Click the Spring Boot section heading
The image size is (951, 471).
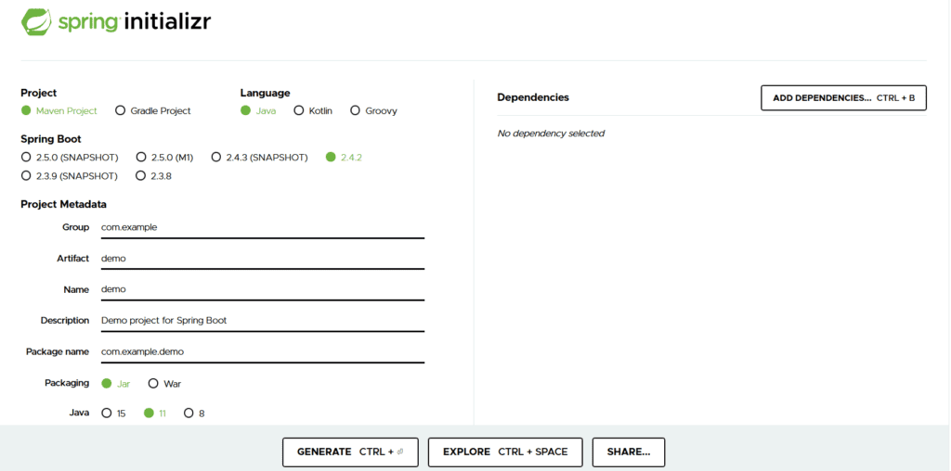point(51,139)
